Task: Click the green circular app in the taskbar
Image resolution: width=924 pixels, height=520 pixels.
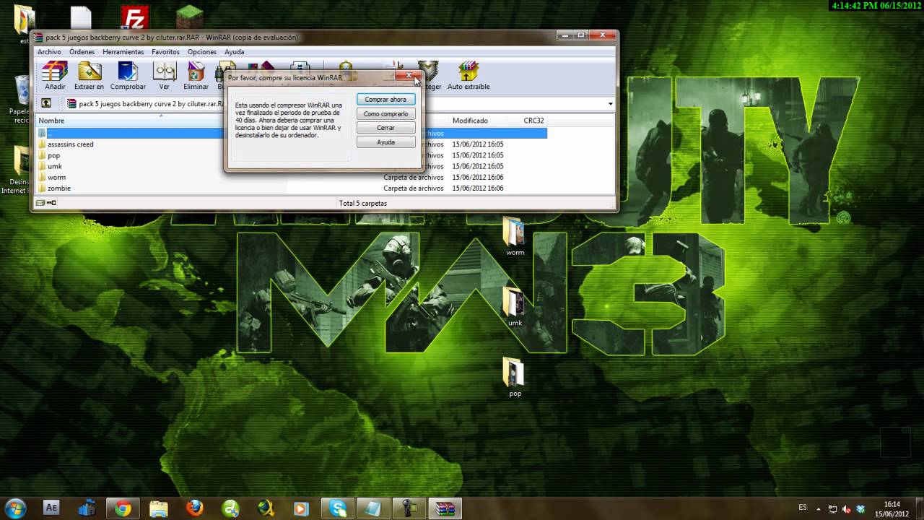Action: (230, 508)
